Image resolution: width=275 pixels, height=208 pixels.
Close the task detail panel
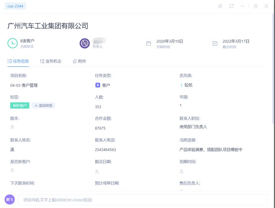pos(266,6)
